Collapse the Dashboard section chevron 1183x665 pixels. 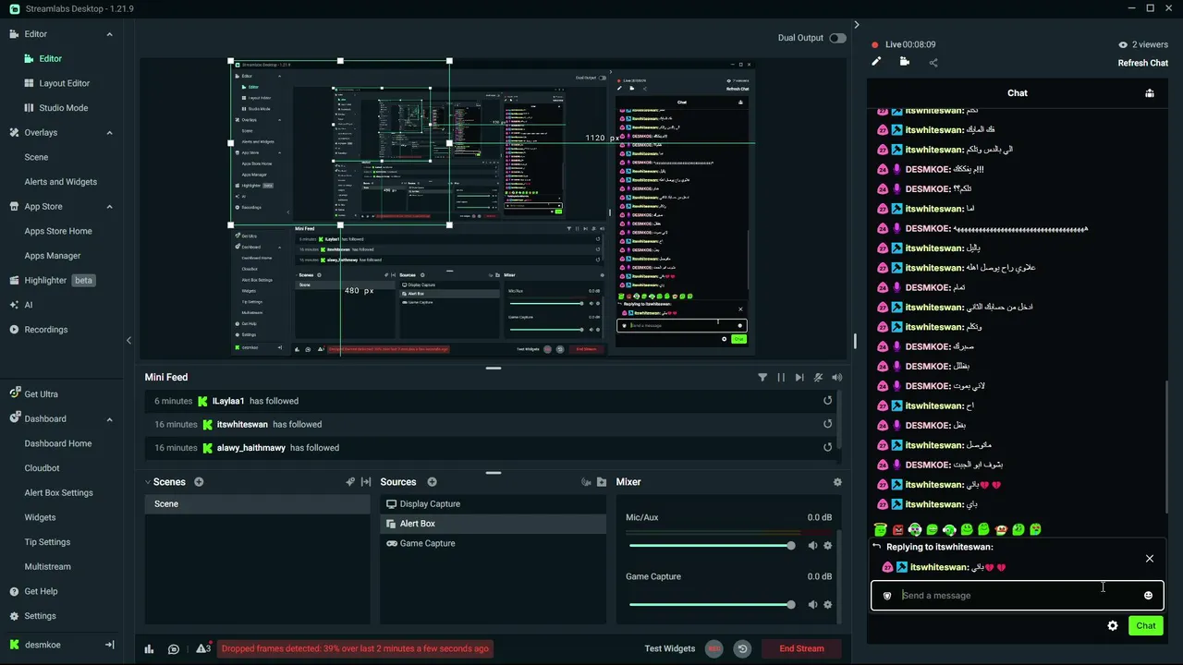click(x=109, y=419)
